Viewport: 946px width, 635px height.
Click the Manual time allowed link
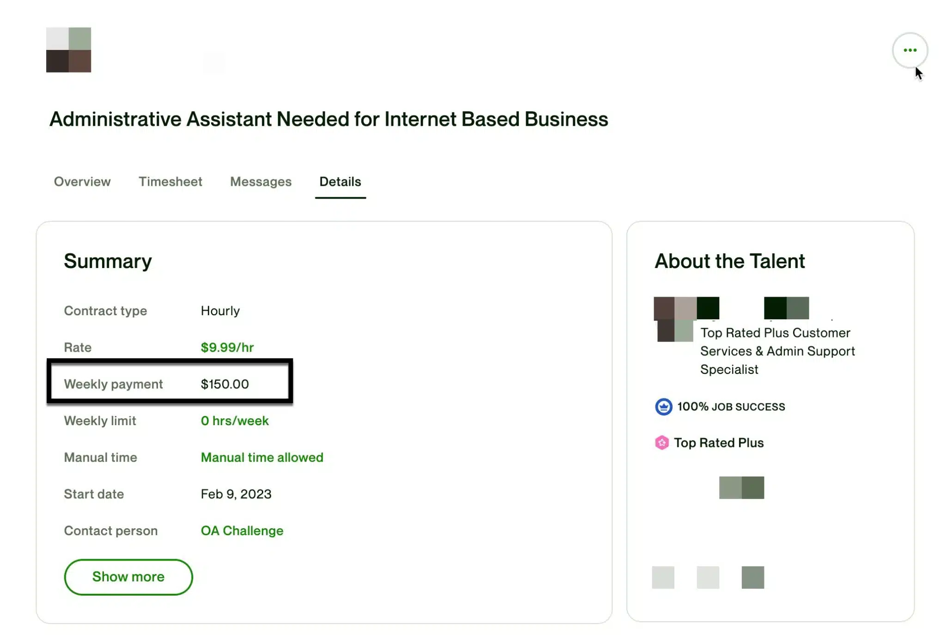click(262, 458)
